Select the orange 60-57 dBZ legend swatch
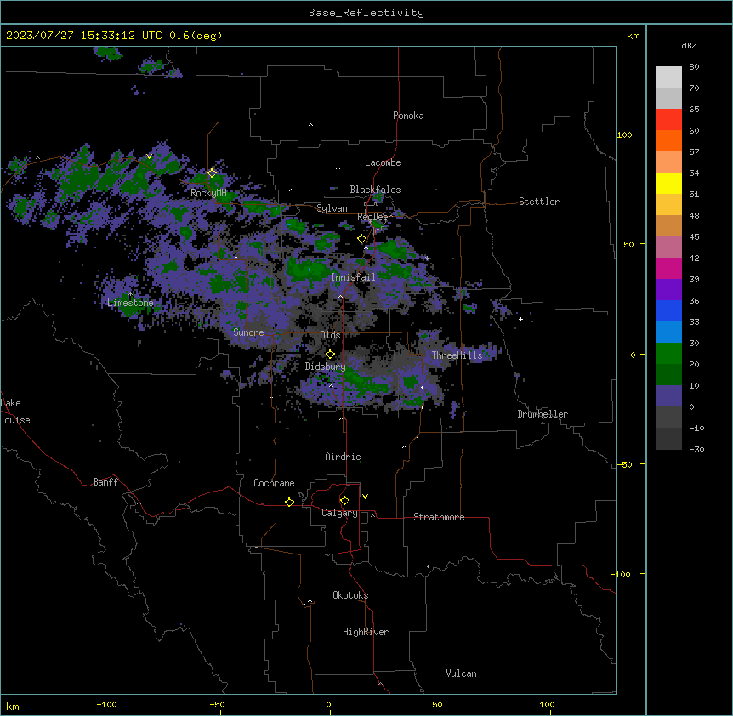This screenshot has width=733, height=716. (x=668, y=140)
